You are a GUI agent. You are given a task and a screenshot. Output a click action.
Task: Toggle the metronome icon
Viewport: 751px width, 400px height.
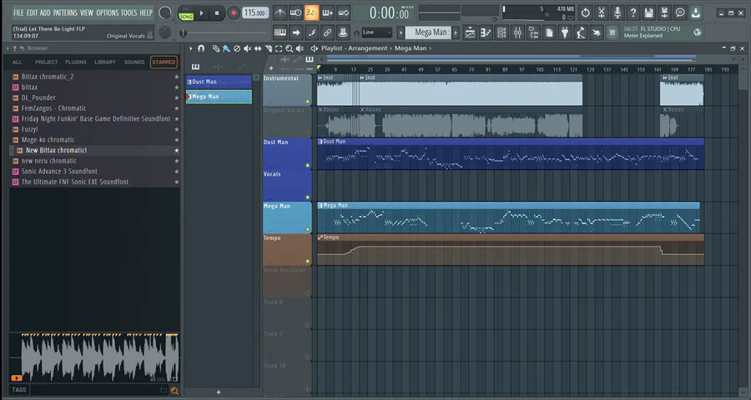pyautogui.click(x=280, y=13)
